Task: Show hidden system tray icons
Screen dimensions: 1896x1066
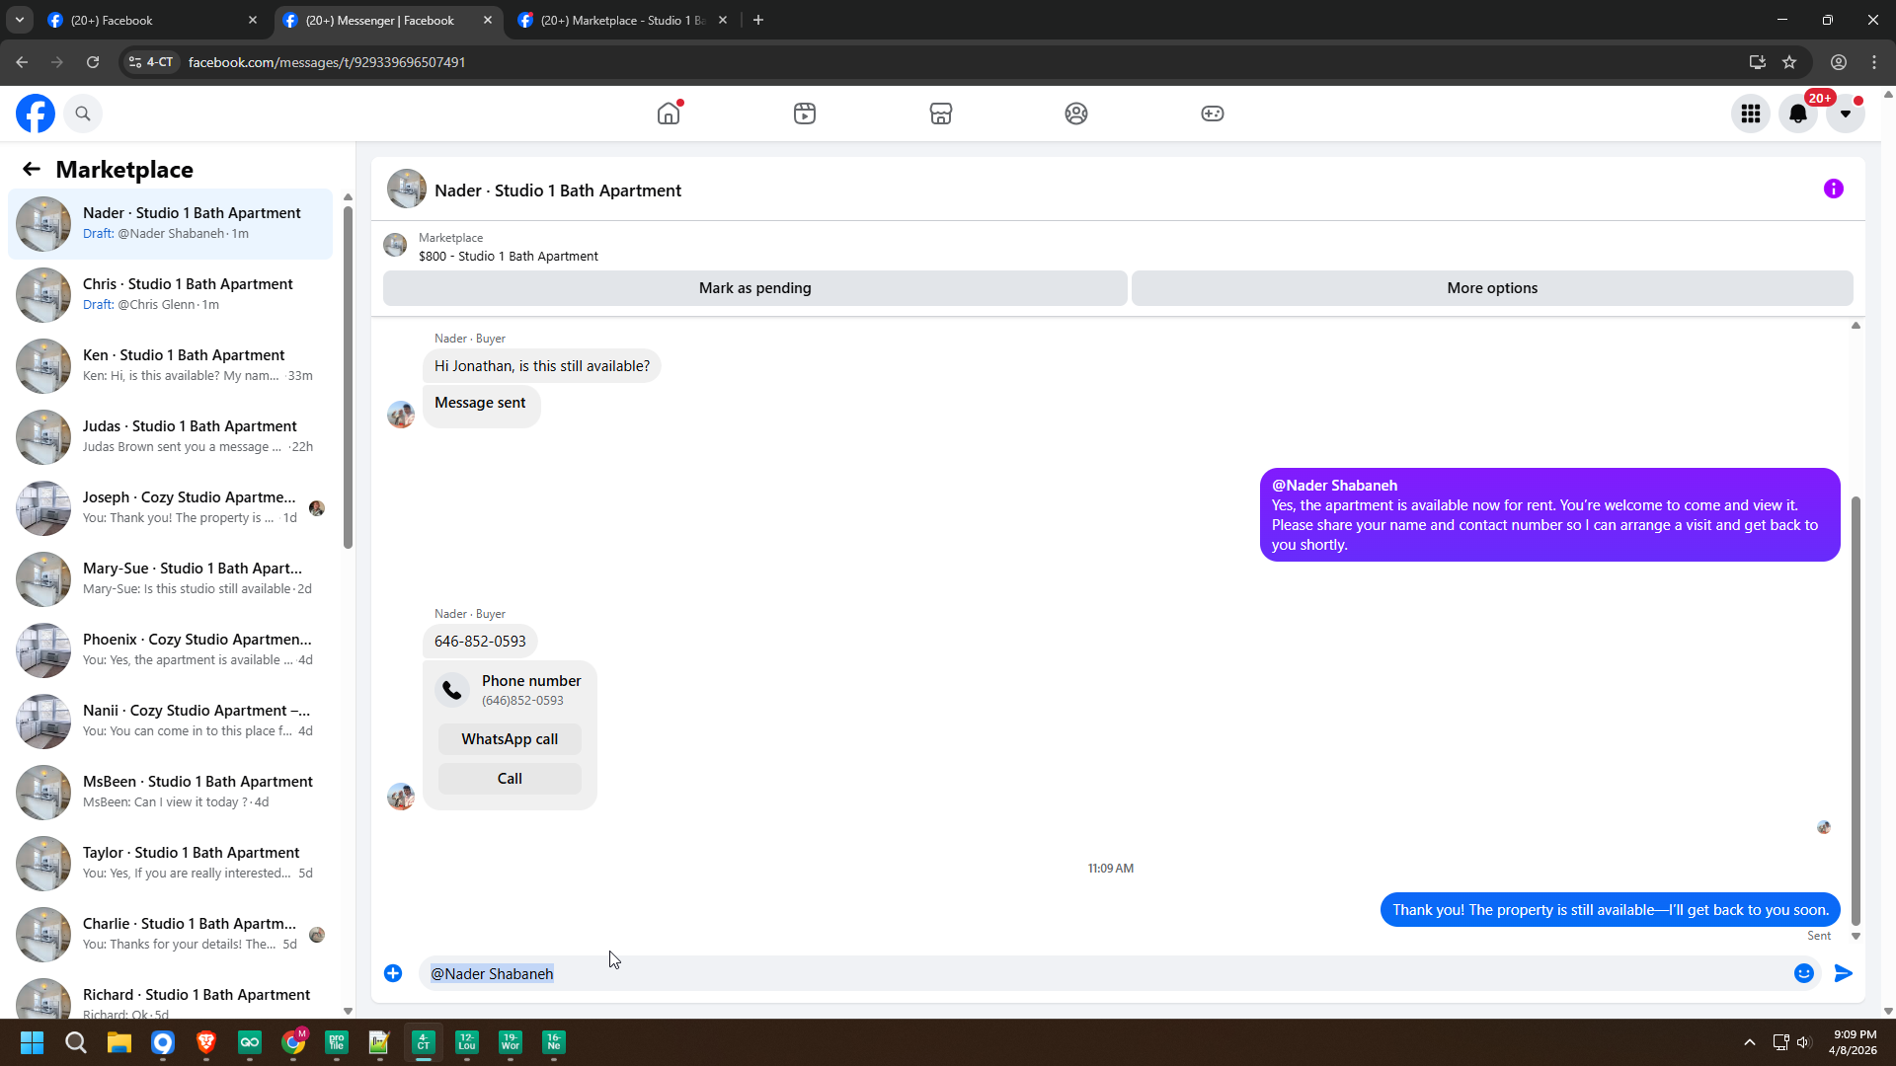Action: (x=1749, y=1042)
